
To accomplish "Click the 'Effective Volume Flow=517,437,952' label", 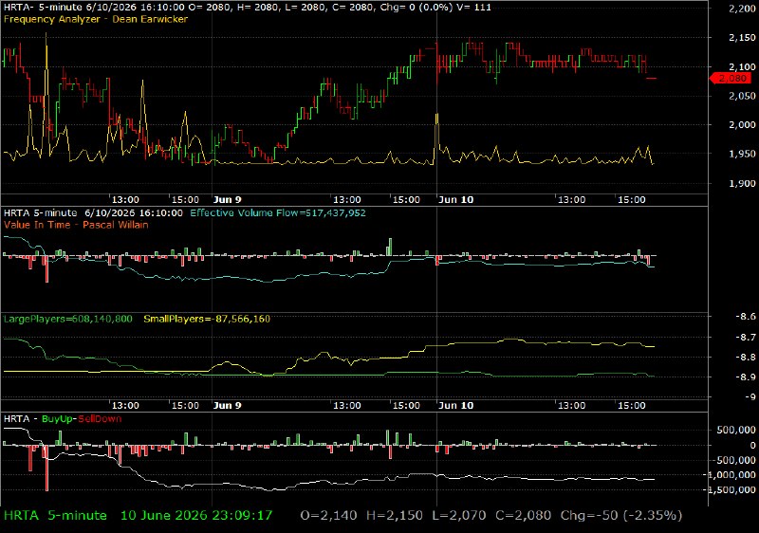I will [278, 213].
